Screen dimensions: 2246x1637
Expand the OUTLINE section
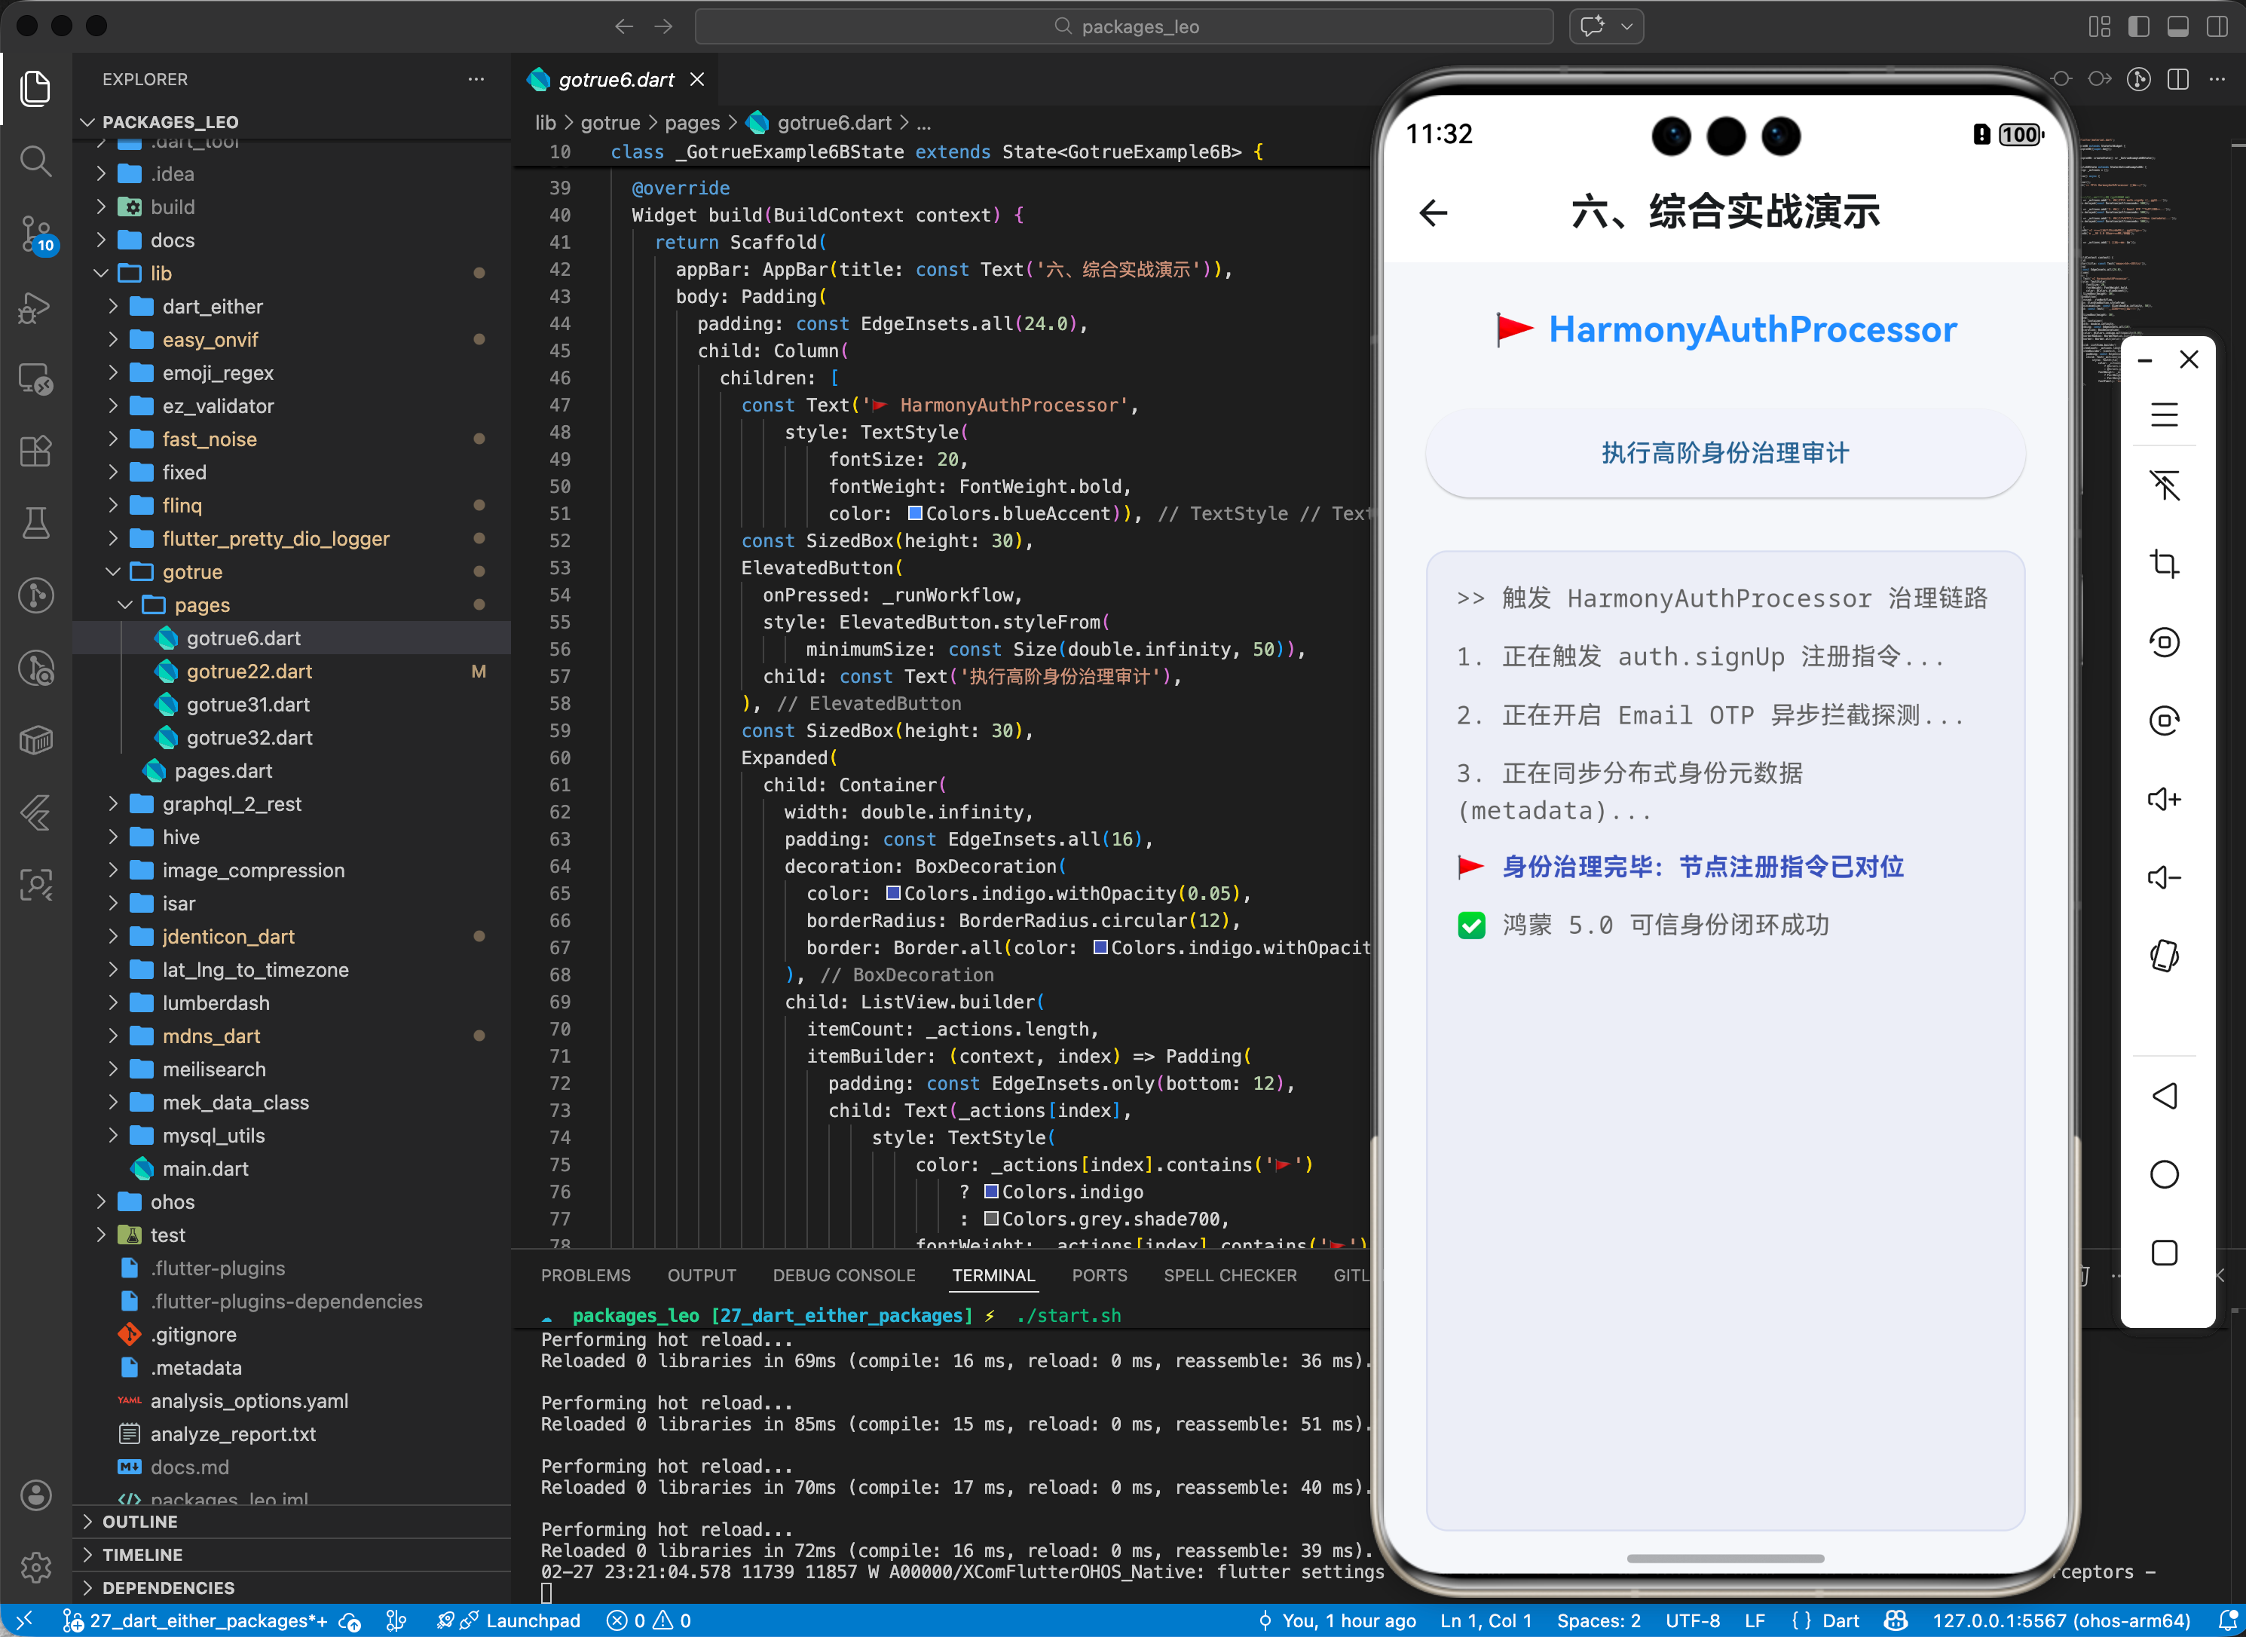[139, 1521]
